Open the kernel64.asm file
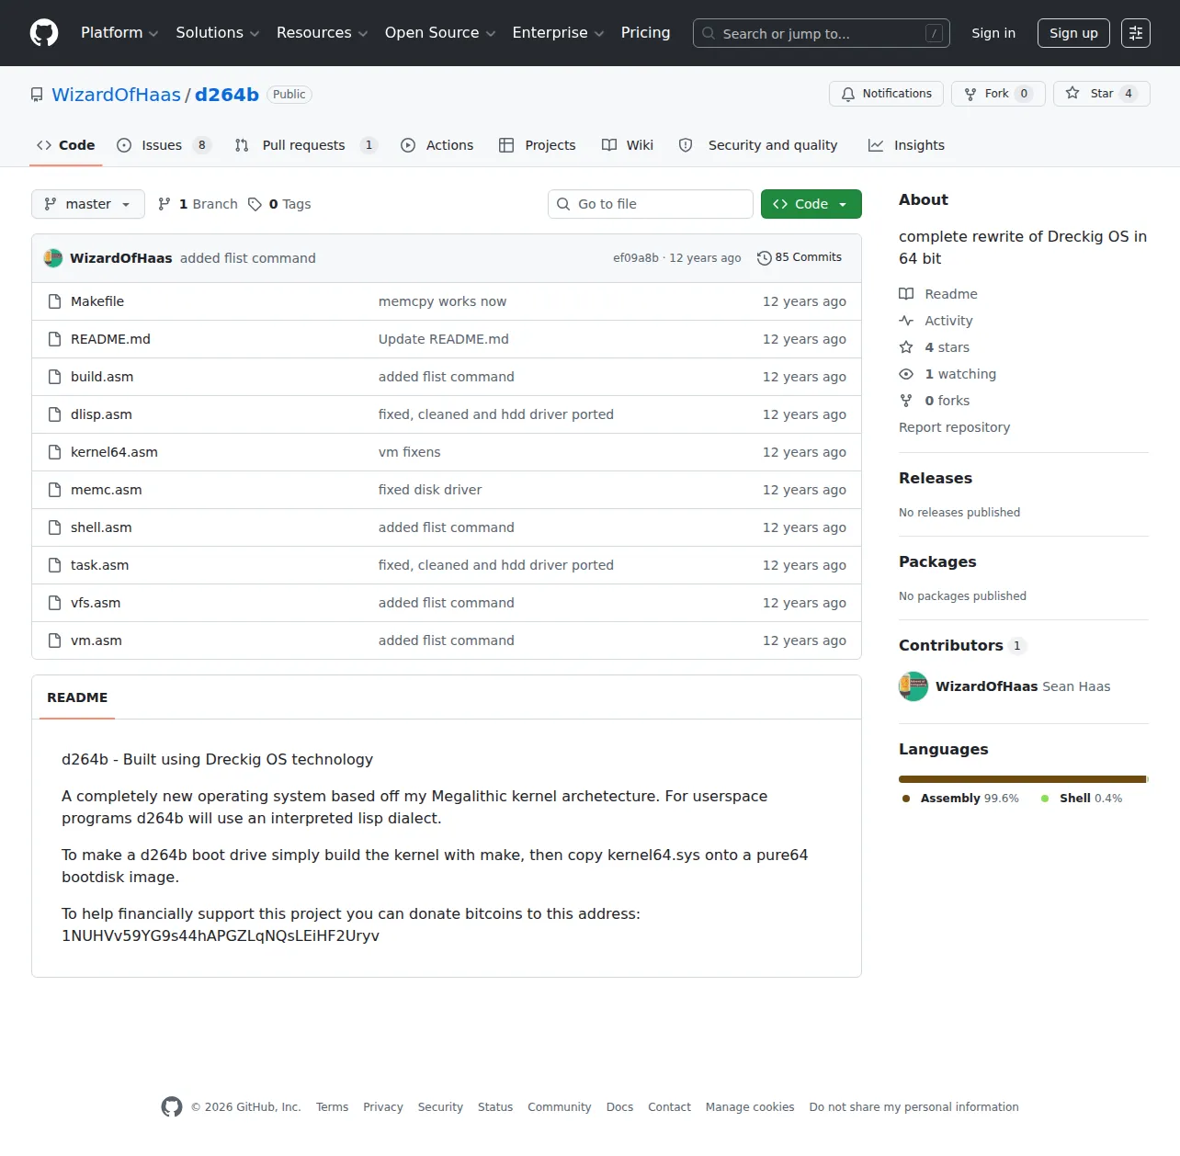 (x=114, y=452)
